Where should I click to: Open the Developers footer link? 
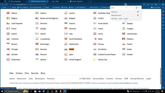pyautogui.click(x=40, y=79)
